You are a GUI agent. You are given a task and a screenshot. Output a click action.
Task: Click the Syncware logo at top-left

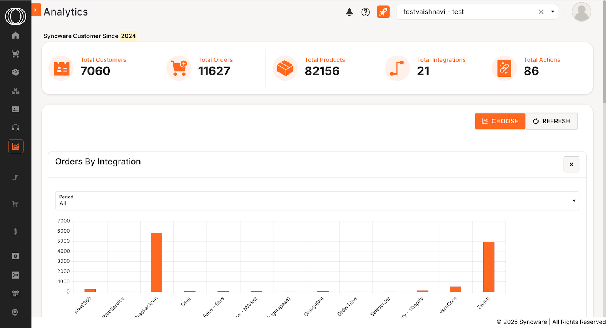[16, 16]
